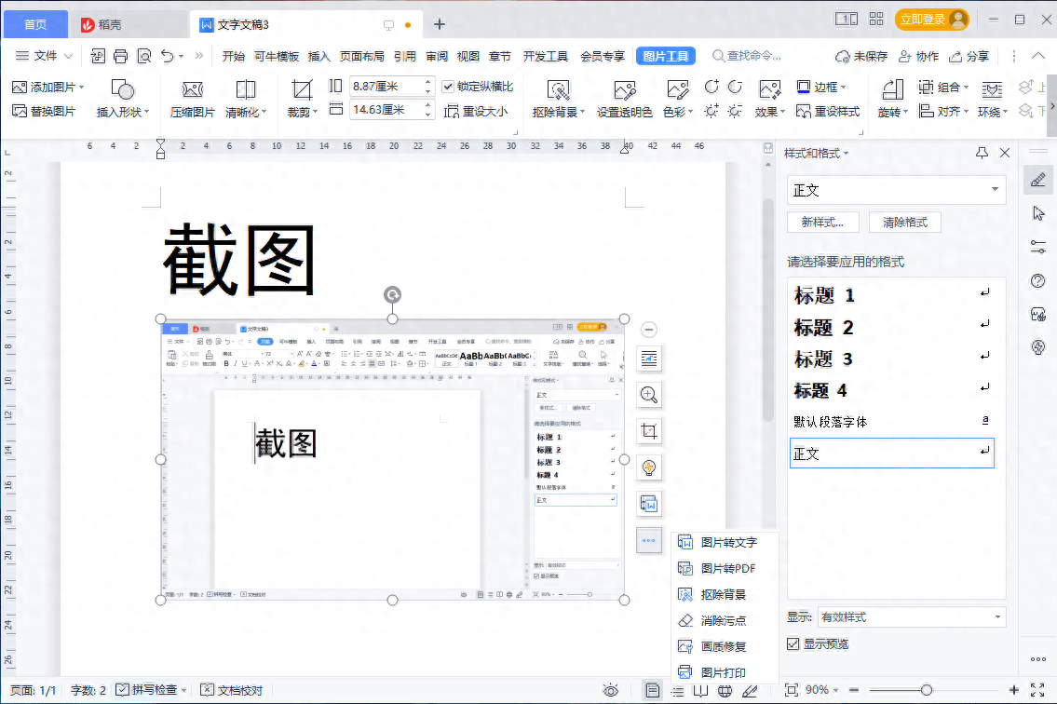Click the layout options icon beside image

(649, 359)
